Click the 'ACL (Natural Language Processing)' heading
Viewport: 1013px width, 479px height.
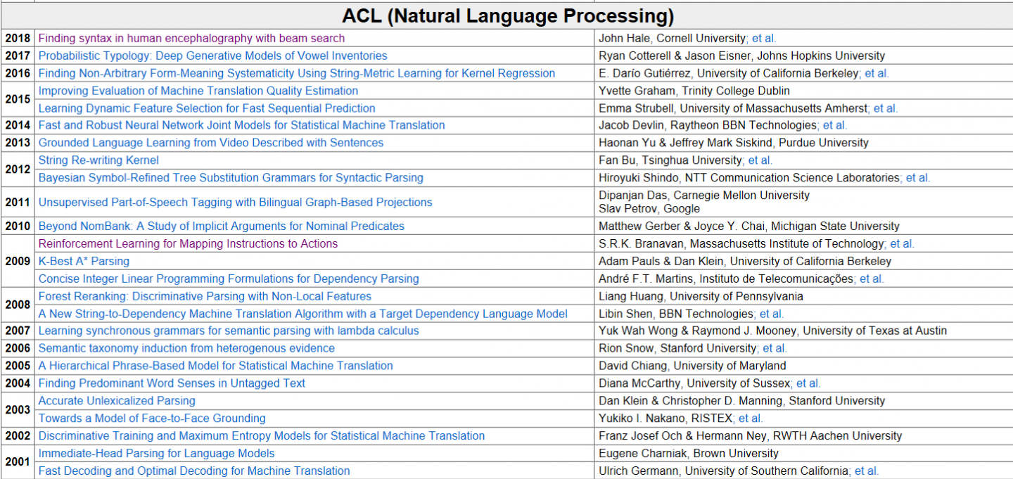[x=508, y=15]
